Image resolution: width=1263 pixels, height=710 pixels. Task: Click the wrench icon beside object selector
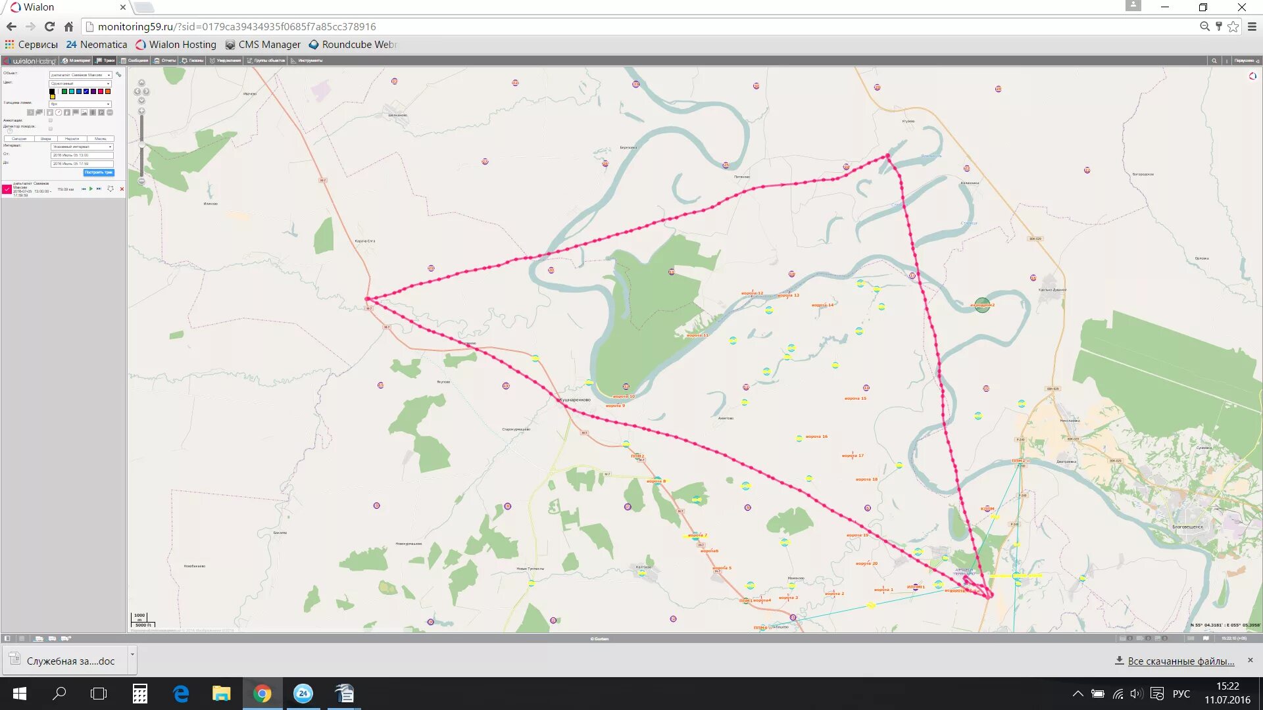tap(118, 74)
